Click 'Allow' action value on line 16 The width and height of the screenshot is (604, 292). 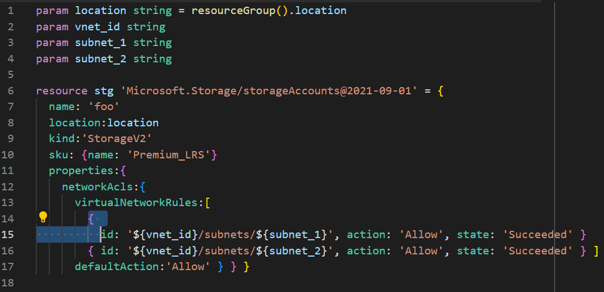coord(422,250)
